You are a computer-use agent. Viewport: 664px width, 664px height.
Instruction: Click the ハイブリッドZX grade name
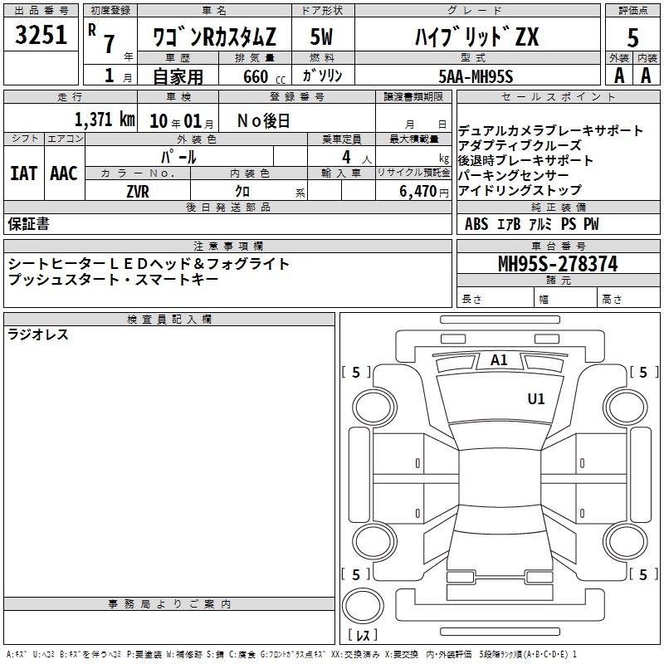click(x=476, y=37)
